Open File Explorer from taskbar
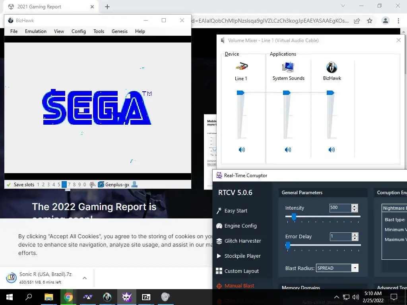The image size is (407, 305). (48, 297)
